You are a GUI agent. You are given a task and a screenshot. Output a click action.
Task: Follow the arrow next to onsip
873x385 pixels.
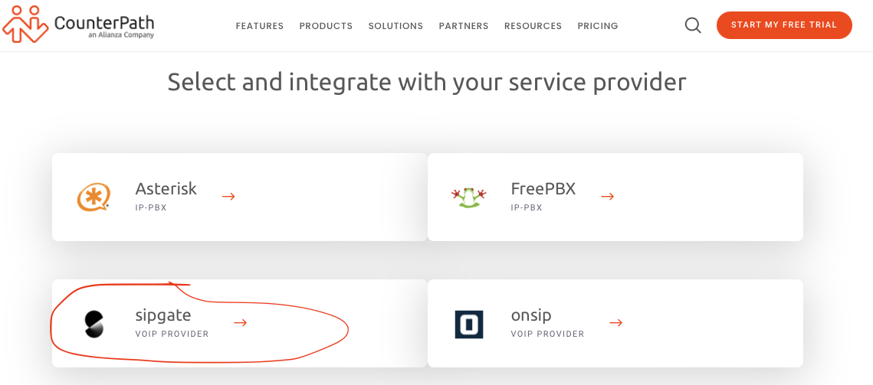point(615,323)
